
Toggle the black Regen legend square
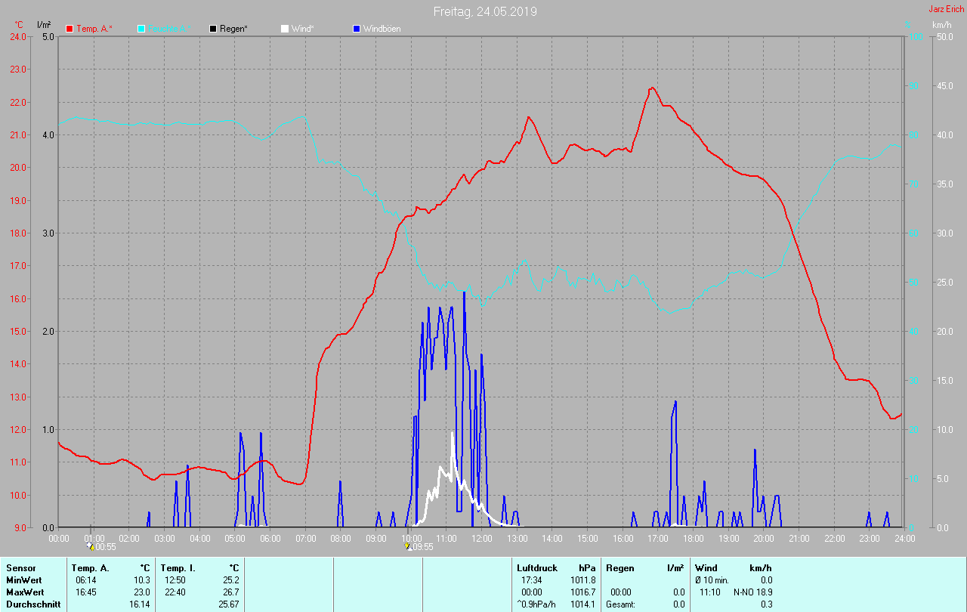pos(213,29)
